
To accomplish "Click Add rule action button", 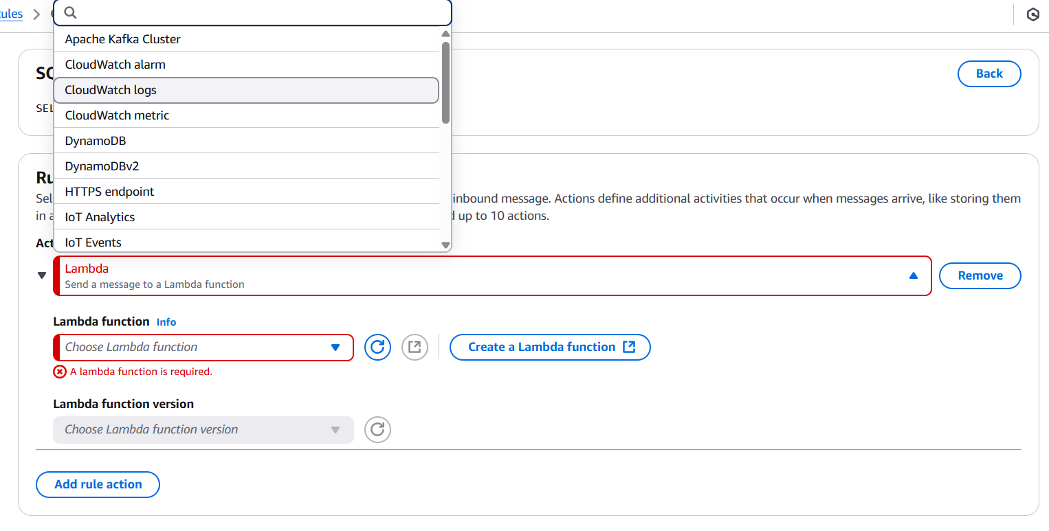I will [98, 484].
